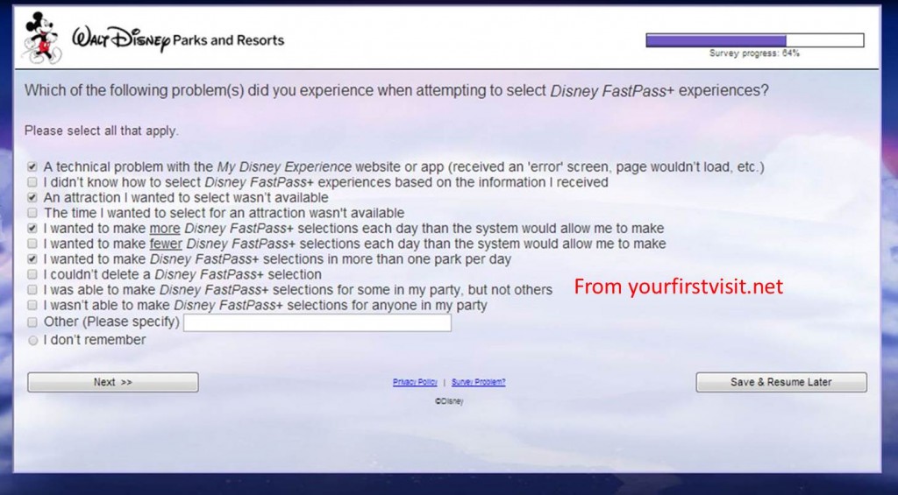Click the survey progress bar
This screenshot has height=495, width=898.
(x=755, y=40)
